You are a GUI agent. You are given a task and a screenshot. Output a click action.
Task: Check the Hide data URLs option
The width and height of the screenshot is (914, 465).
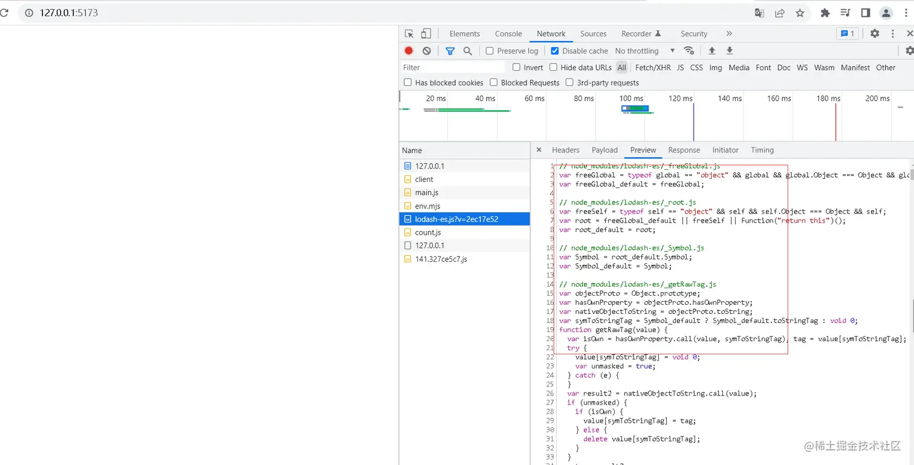553,67
